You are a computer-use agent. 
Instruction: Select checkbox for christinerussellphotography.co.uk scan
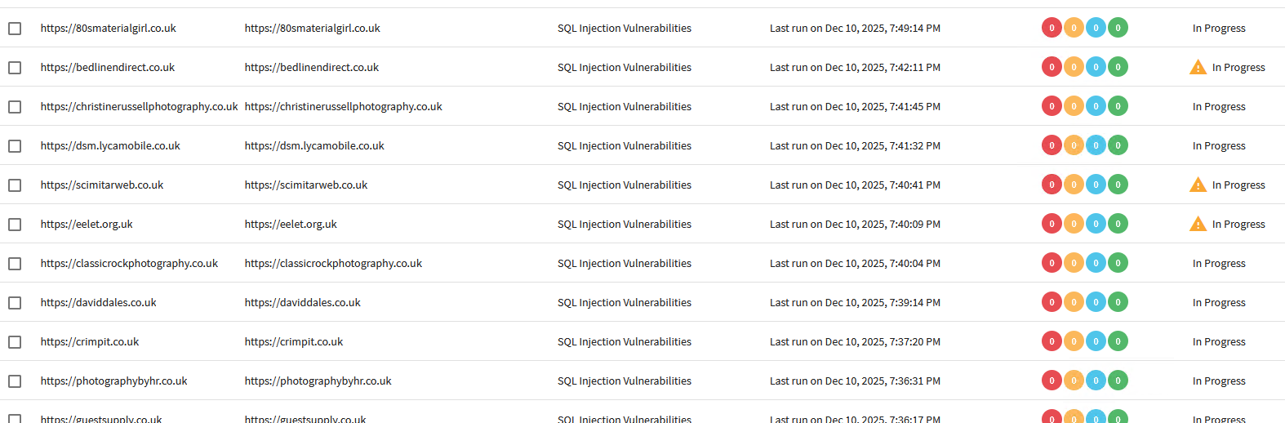coord(15,107)
